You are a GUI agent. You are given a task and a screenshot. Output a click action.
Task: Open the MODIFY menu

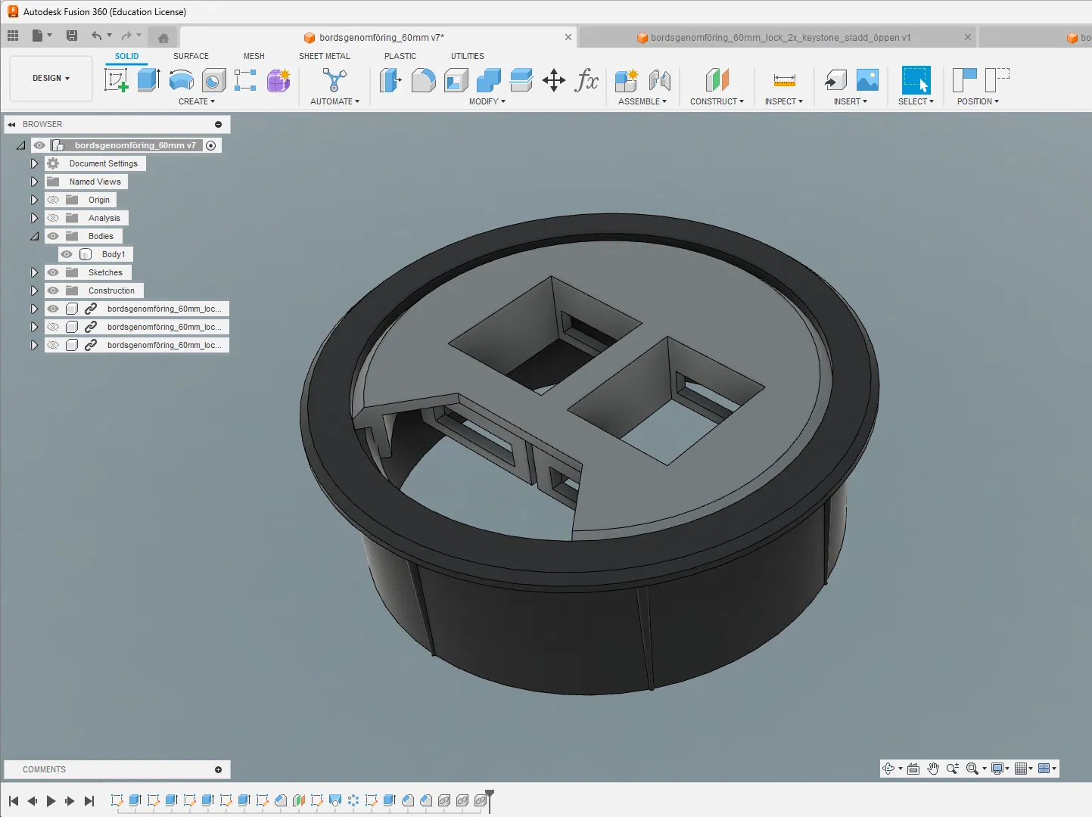[x=487, y=101]
